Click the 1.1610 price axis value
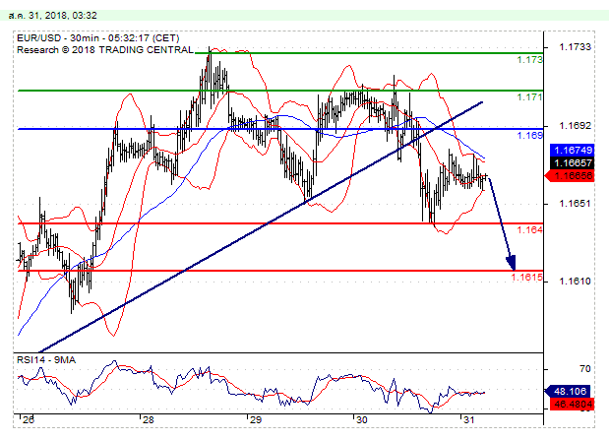 pos(575,281)
